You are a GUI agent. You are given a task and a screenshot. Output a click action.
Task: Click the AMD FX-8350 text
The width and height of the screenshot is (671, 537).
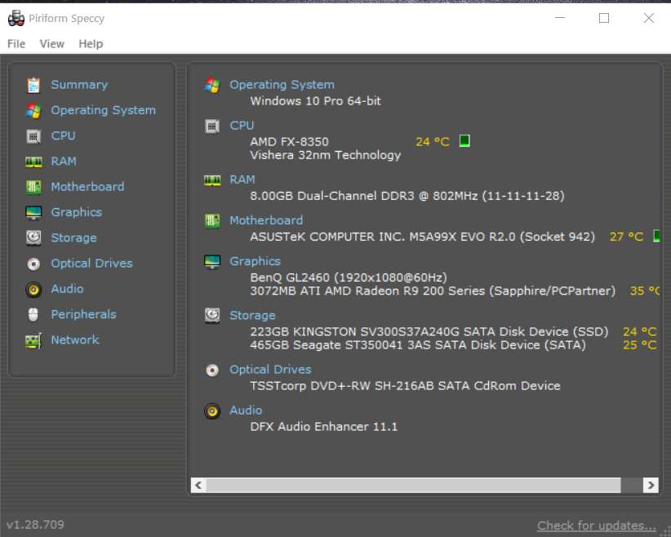pyautogui.click(x=289, y=142)
